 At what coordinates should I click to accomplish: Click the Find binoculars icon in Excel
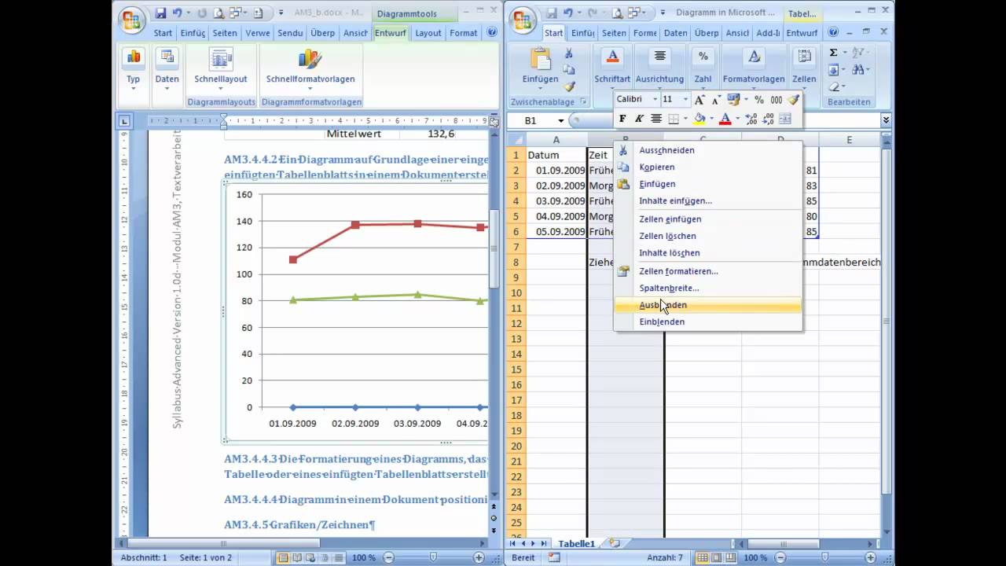click(858, 70)
